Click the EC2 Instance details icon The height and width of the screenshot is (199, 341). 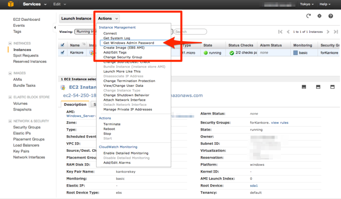click(63, 88)
